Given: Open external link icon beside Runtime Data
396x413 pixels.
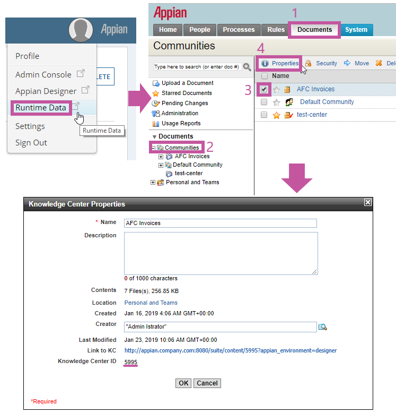Looking at the screenshot, I should 76,106.
